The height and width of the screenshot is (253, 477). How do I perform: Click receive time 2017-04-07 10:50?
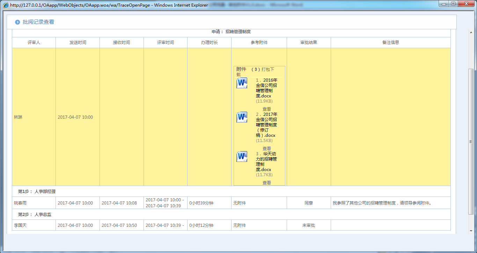[x=119, y=225]
